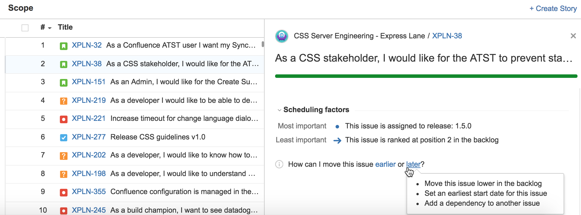Click the blue dot icon for release factor
581x215 pixels.
(337, 127)
